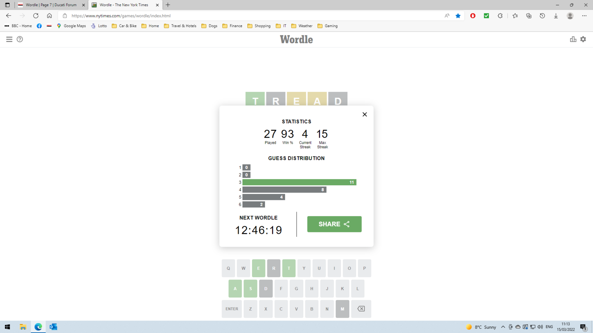Select the Wordle - The New York Times tab

[x=124, y=5]
